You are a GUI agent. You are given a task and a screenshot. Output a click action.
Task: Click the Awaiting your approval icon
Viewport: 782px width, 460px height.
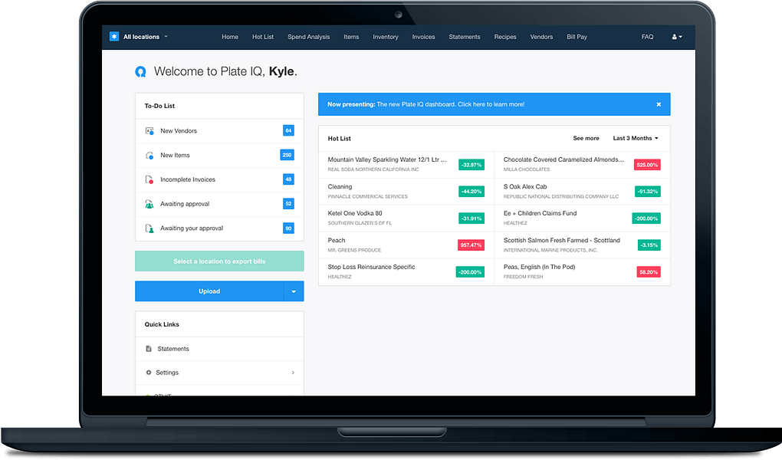149,228
